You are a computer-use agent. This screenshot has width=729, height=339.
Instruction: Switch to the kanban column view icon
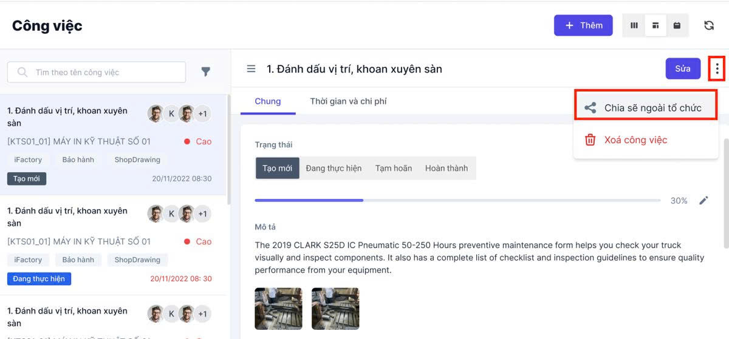(634, 25)
